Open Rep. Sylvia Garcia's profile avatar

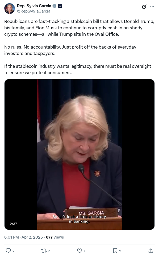click(x=10, y=9)
